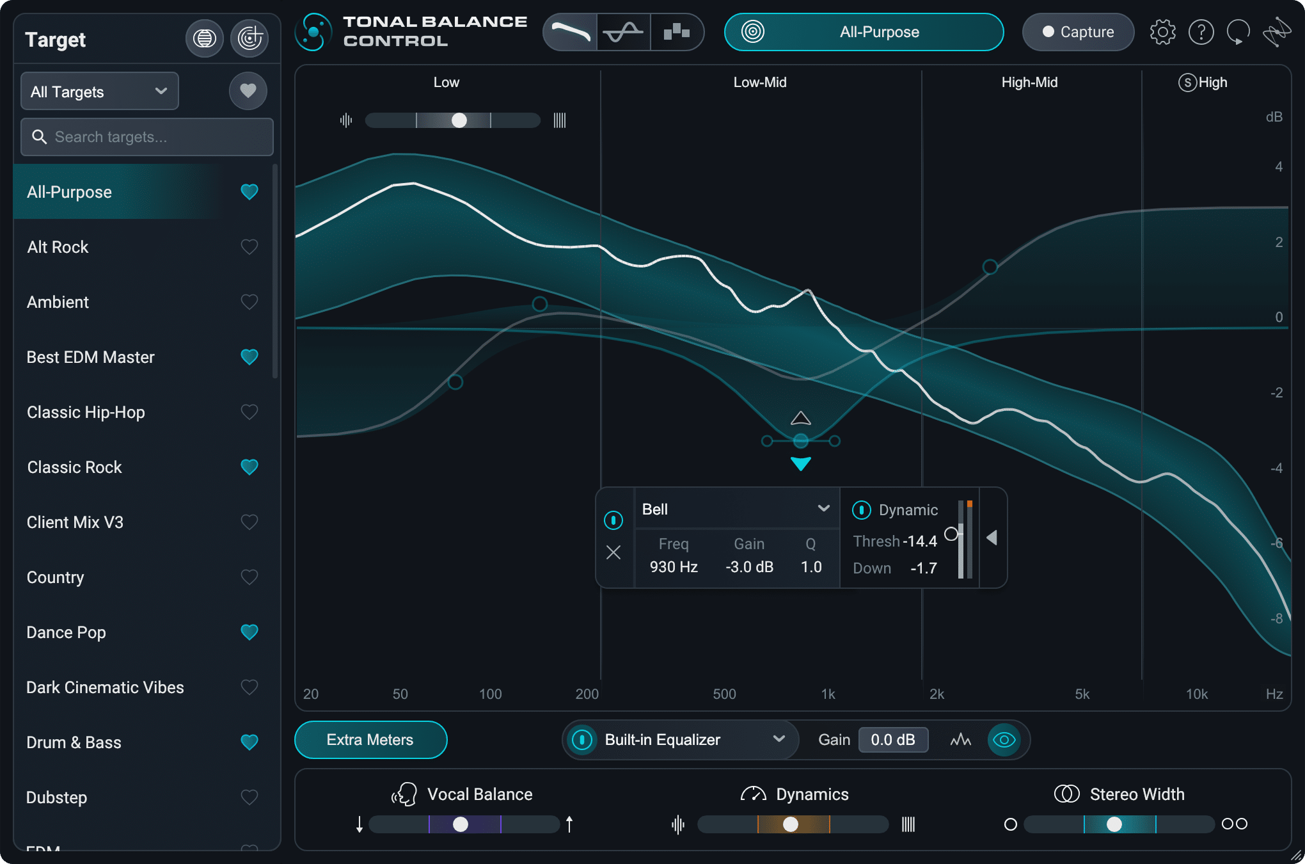Viewport: 1305px width, 864px height.
Task: Click the Search targets field
Action: (146, 136)
